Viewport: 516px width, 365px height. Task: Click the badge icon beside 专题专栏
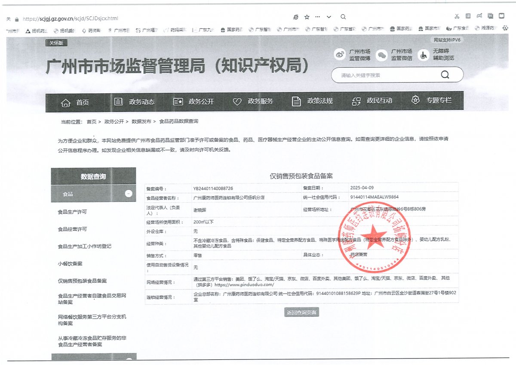coord(415,100)
